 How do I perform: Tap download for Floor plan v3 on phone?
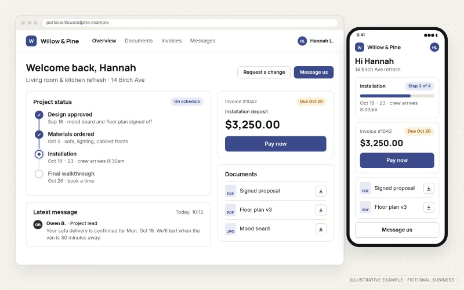point(429,208)
